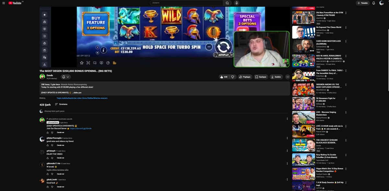The width and height of the screenshot is (389, 191).
Task: Open options menu for pinned DondeSlots comment
Action: point(287,119)
